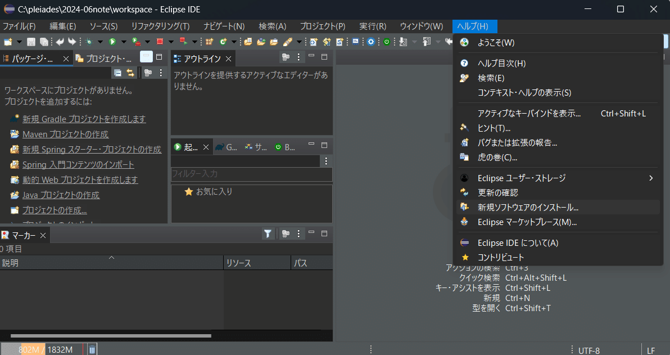This screenshot has width=670, height=355.
Task: Click the garbage collector trash icon in status bar
Action: [x=92, y=350]
